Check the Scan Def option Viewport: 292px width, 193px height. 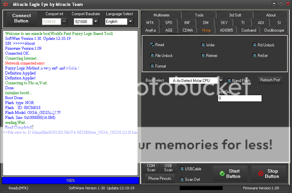pos(182,179)
